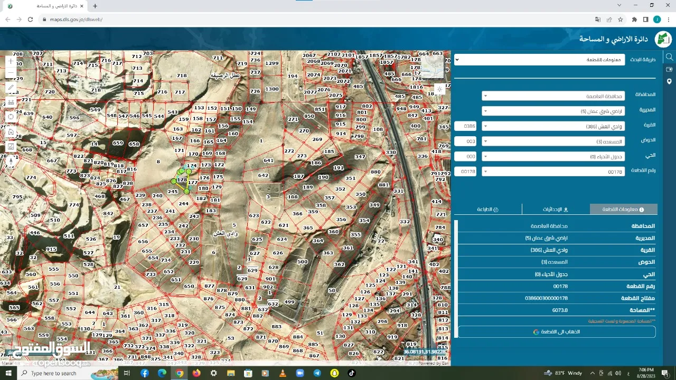Viewport: 676px width, 380px height.
Task: Click the taskbar search box
Action: 69,373
